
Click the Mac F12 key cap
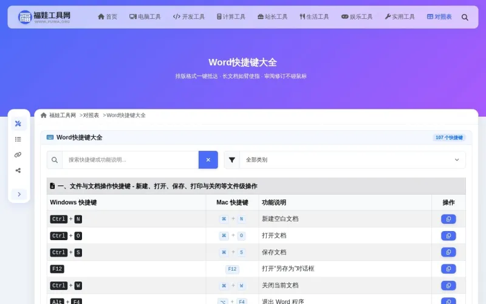point(232,269)
